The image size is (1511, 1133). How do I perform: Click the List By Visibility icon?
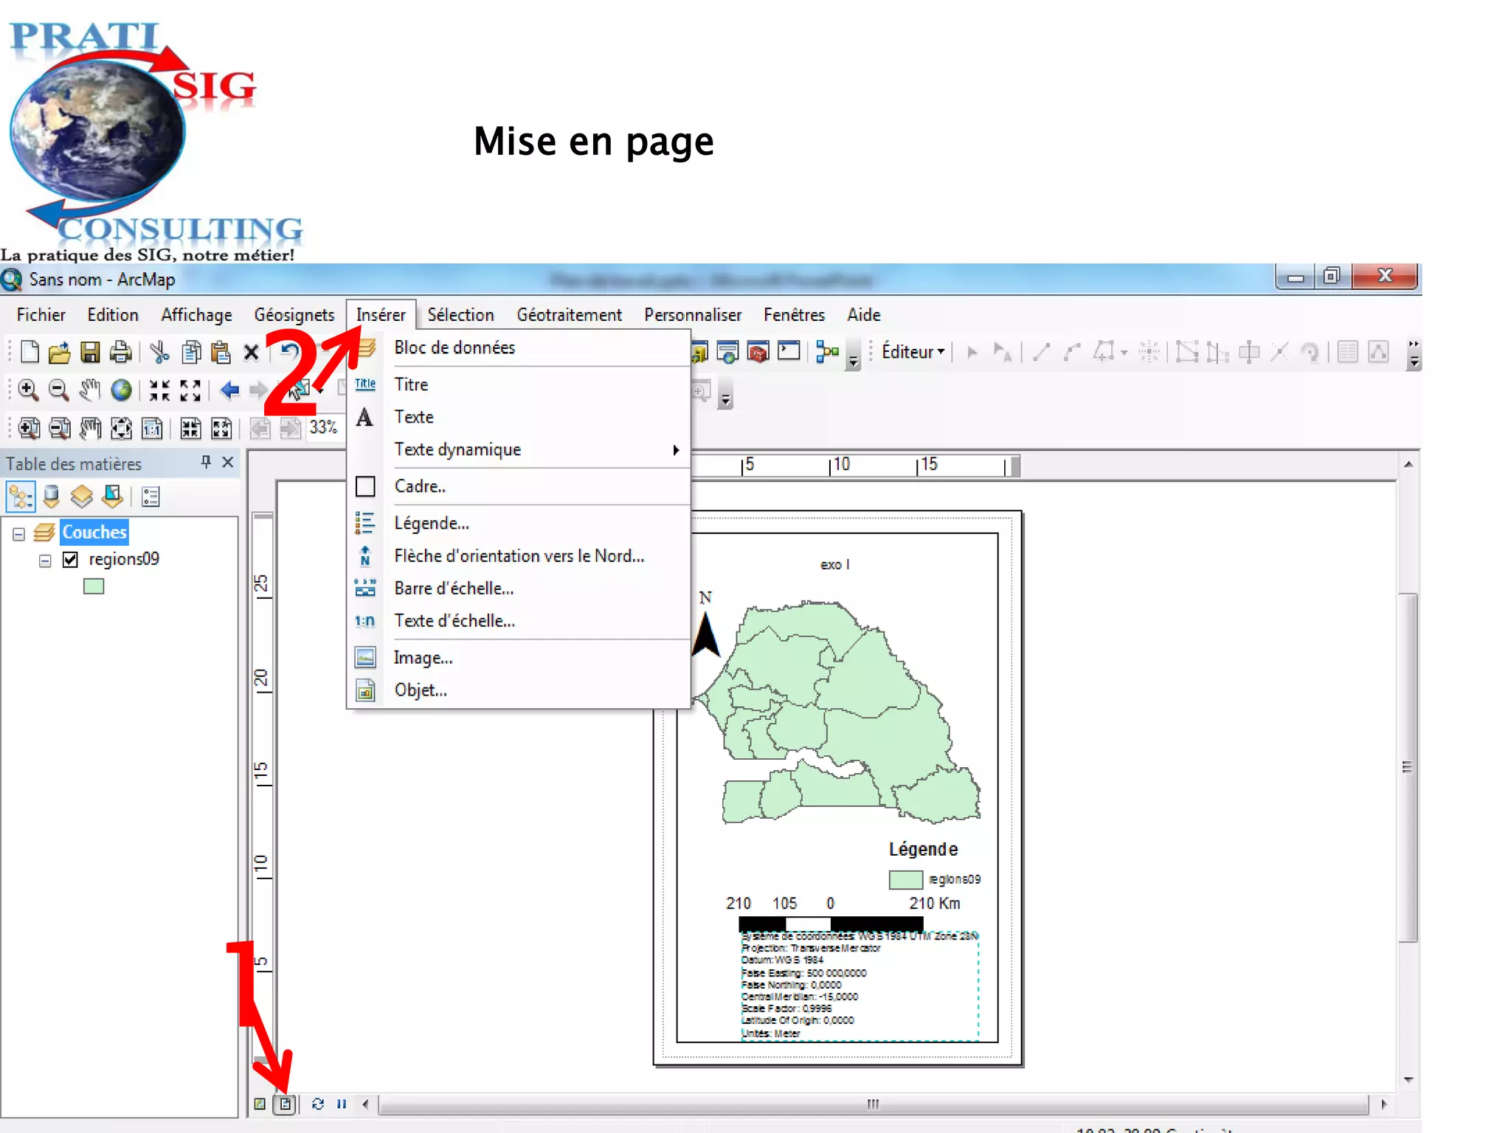[x=81, y=496]
